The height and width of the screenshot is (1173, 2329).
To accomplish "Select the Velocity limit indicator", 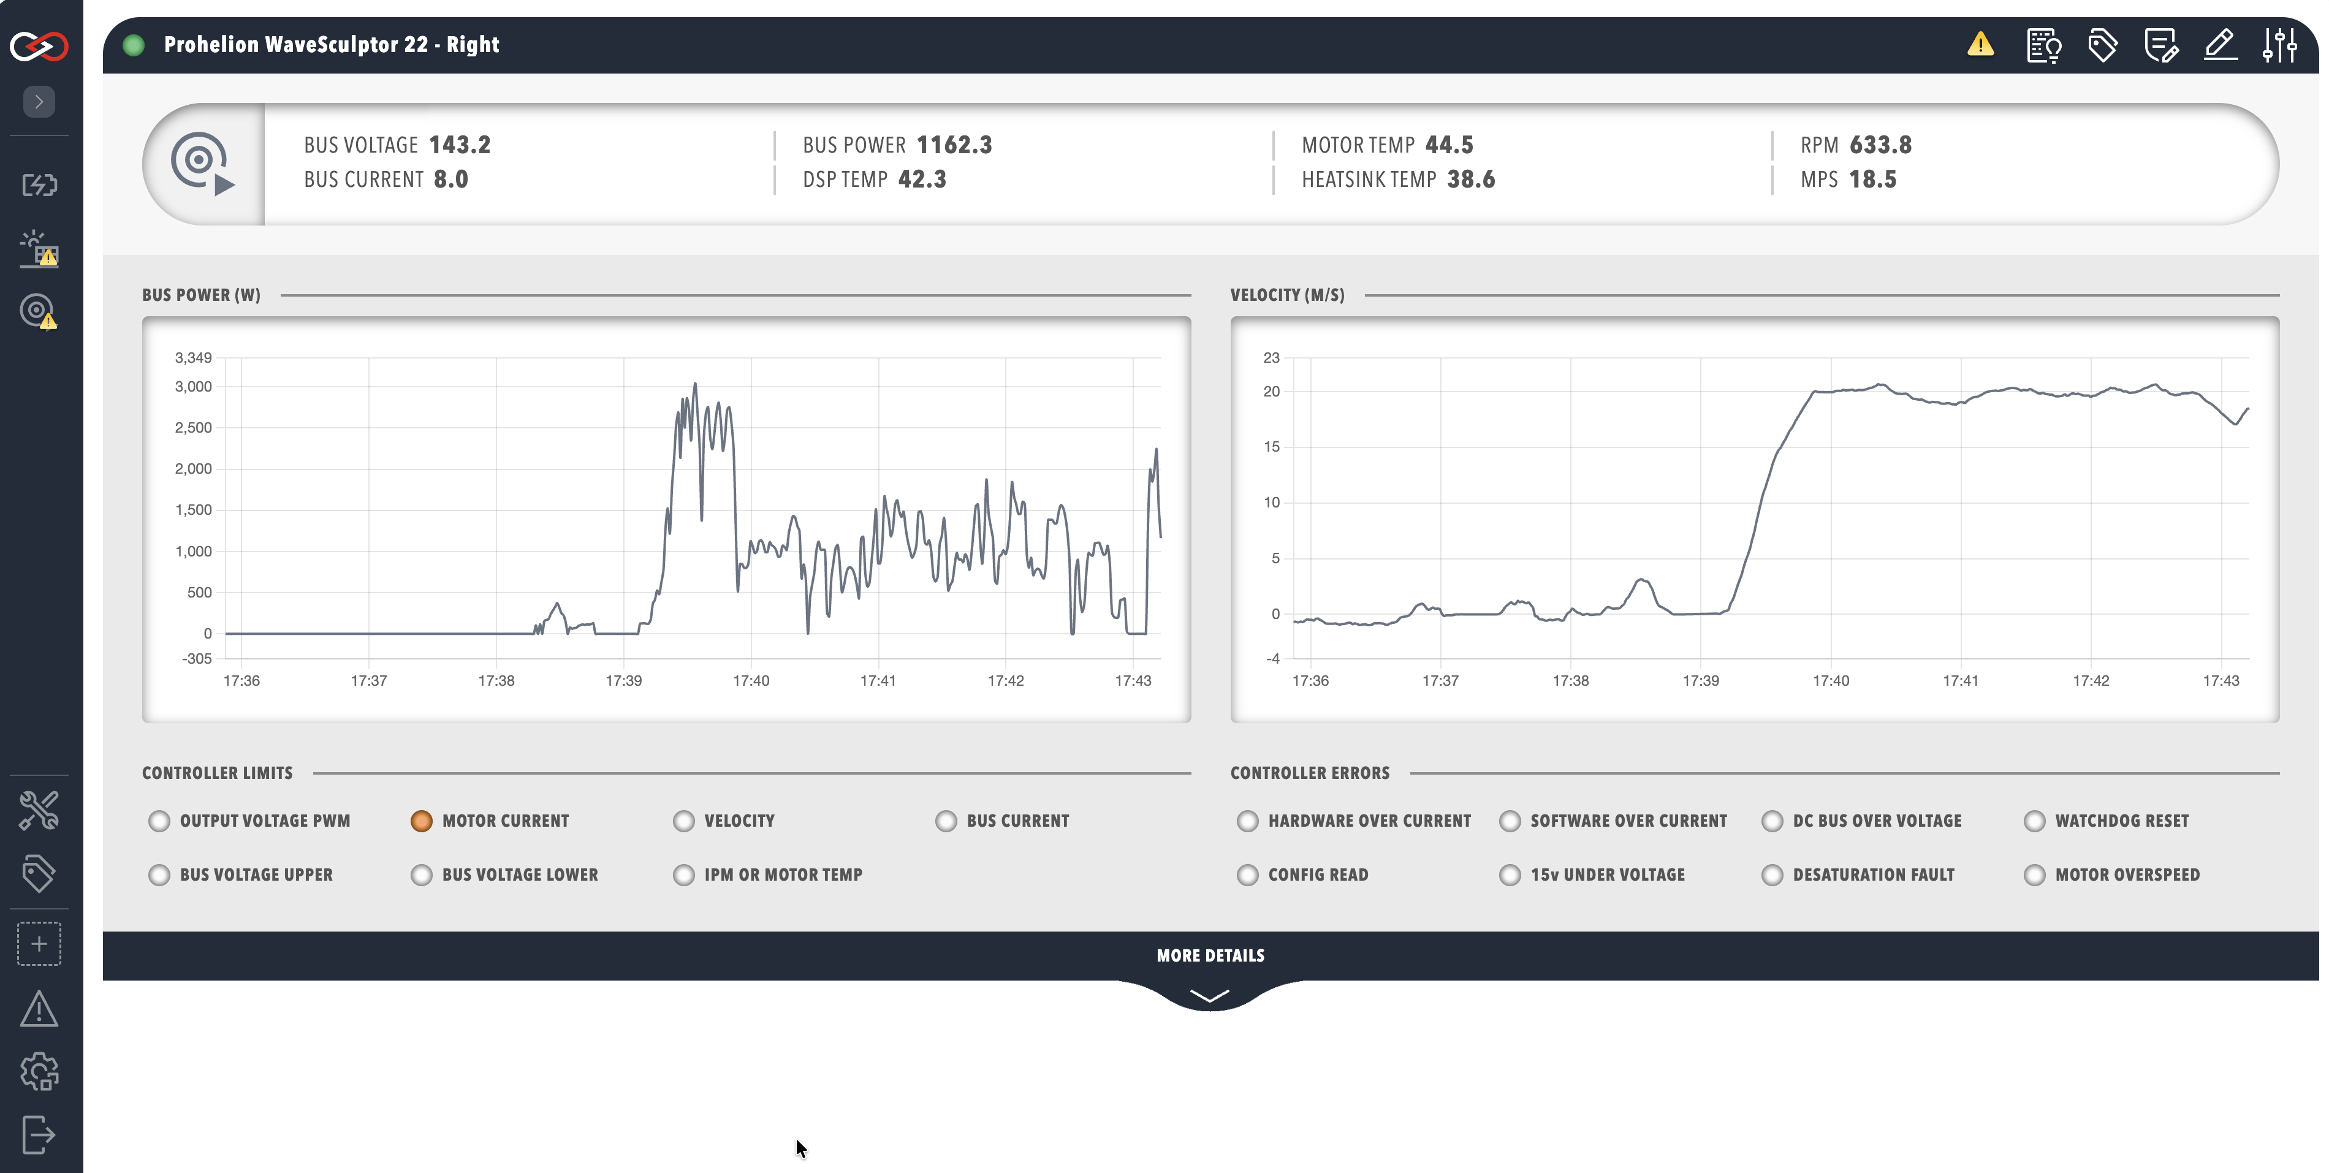I will [x=685, y=821].
